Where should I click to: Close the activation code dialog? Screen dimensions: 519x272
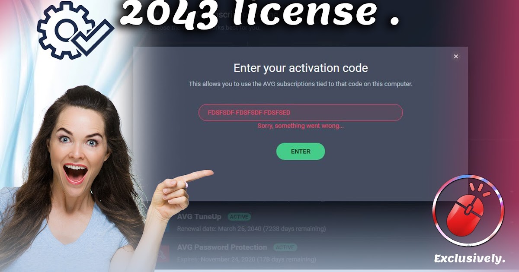[455, 57]
